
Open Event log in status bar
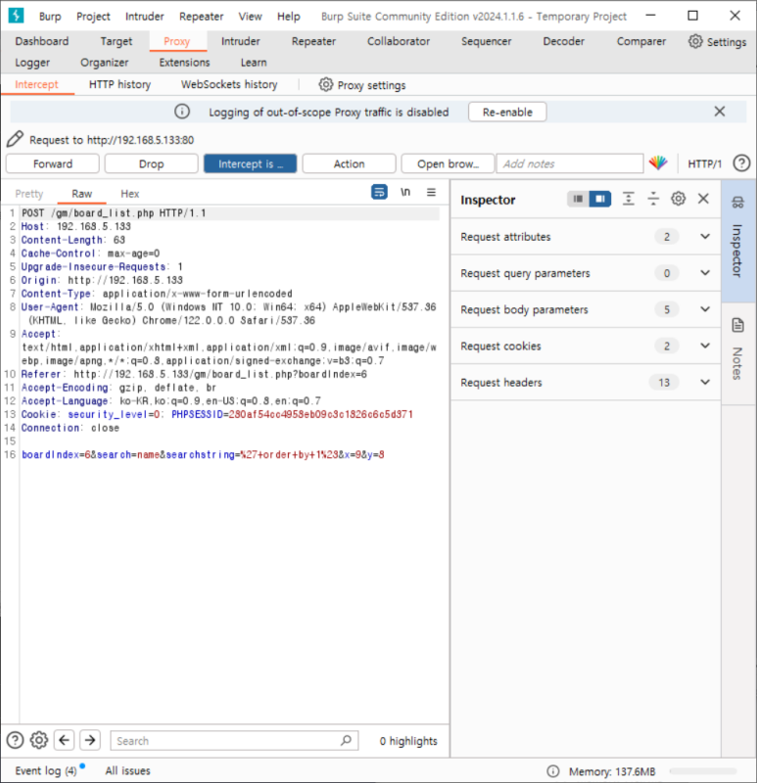(46, 770)
